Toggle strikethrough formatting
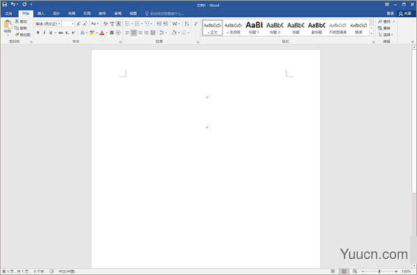Screen dimensions: 417x275 [x=60, y=33]
